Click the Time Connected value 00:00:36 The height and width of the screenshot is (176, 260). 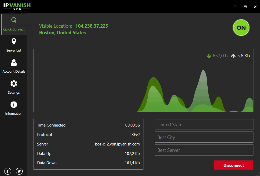tap(132, 125)
